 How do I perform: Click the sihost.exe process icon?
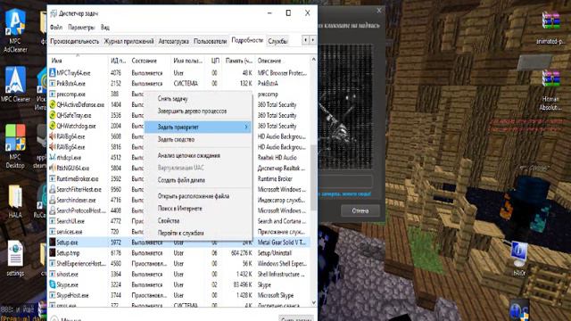(x=53, y=274)
